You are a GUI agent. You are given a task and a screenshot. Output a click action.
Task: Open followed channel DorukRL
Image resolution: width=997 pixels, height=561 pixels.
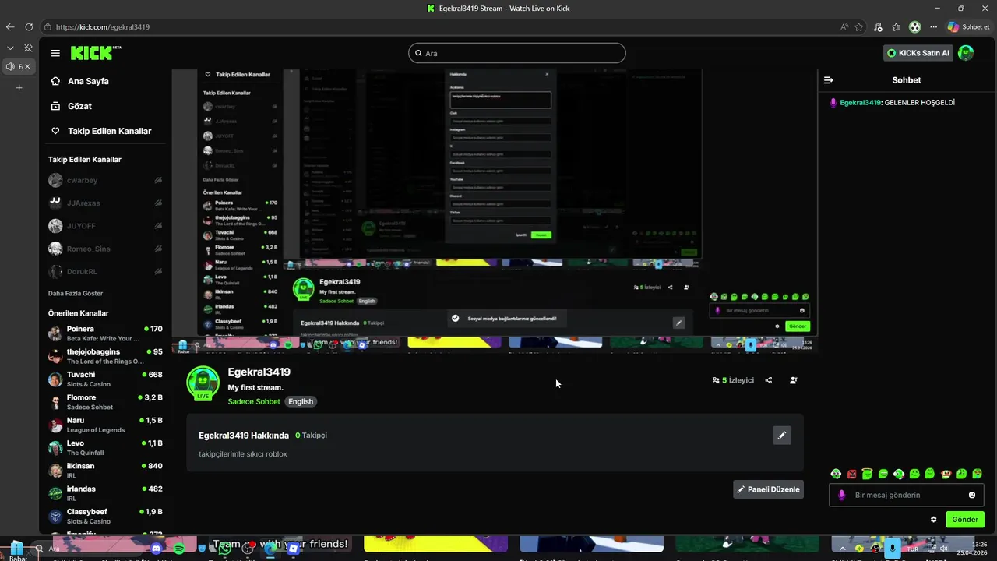point(106,272)
